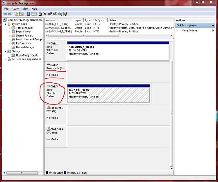Collapse the Storage tree node
Screen dimensions: 218x182
point(5,51)
